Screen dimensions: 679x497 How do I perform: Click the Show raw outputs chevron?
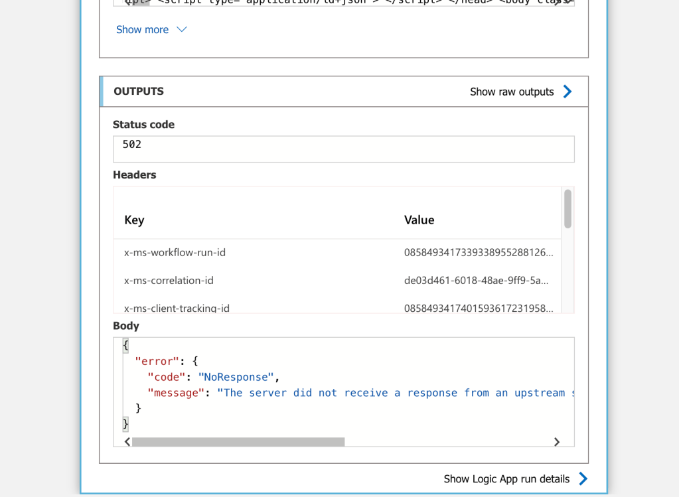tap(567, 92)
